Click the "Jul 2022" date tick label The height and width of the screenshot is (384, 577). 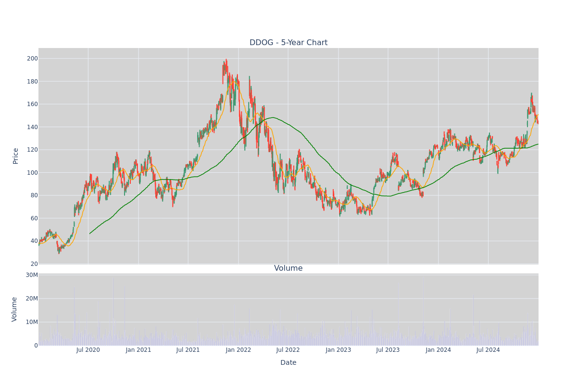[x=288, y=350]
